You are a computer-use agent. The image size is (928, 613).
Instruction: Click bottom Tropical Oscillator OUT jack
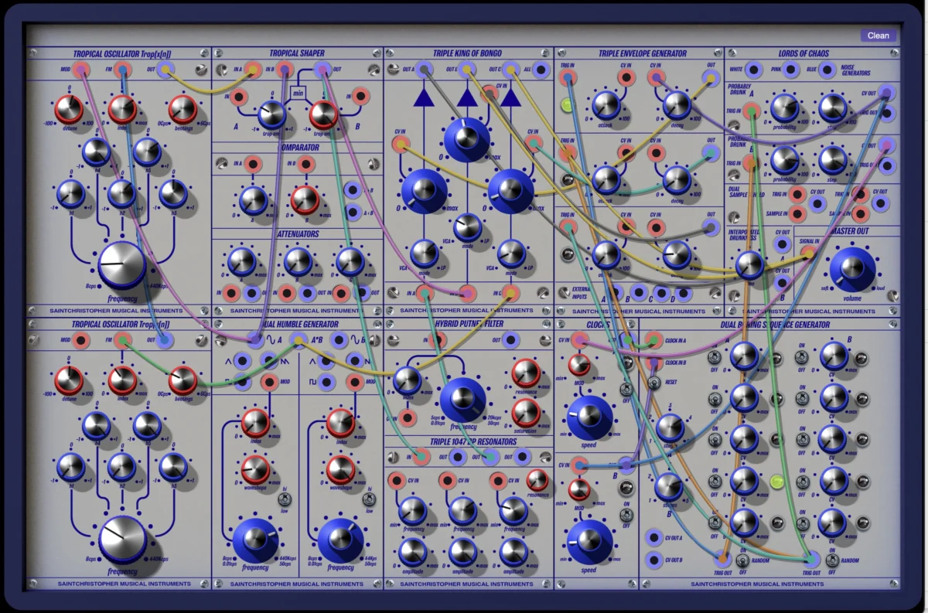(165, 339)
